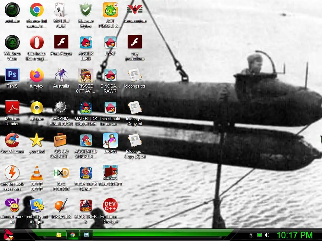Image resolution: width=322 pixels, height=241 pixels.
Task: Open the CockCleaner icon
Action: (12, 140)
